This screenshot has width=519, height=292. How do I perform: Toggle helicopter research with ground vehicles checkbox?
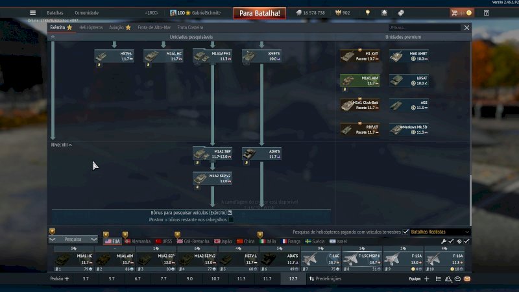tap(406, 232)
